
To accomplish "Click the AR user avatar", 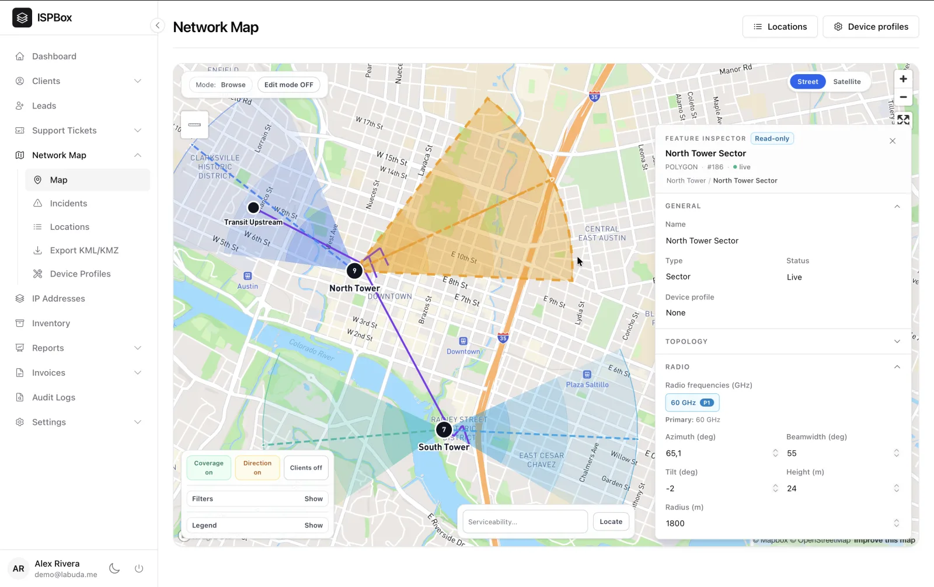I will click(19, 569).
